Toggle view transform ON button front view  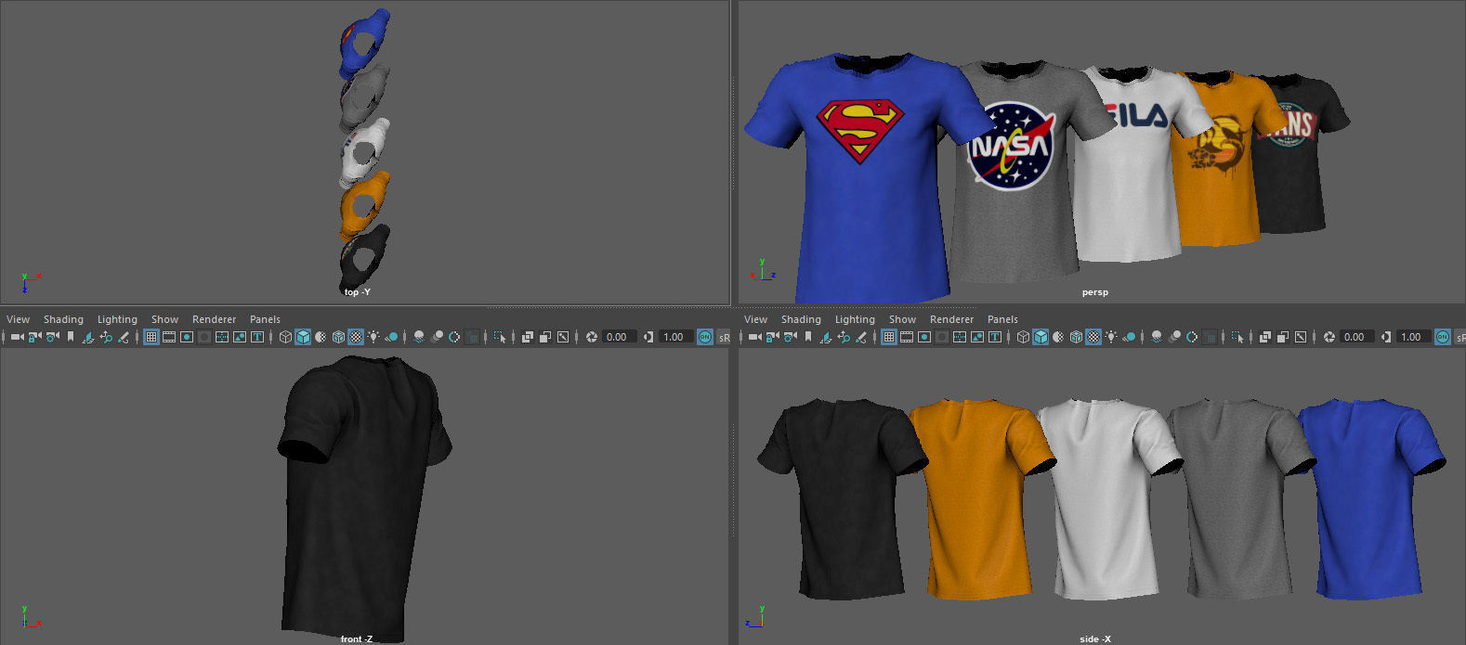click(704, 337)
